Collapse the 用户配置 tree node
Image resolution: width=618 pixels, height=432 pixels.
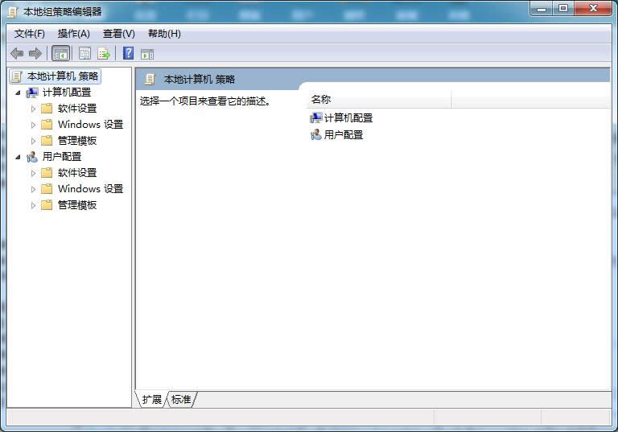pos(18,157)
